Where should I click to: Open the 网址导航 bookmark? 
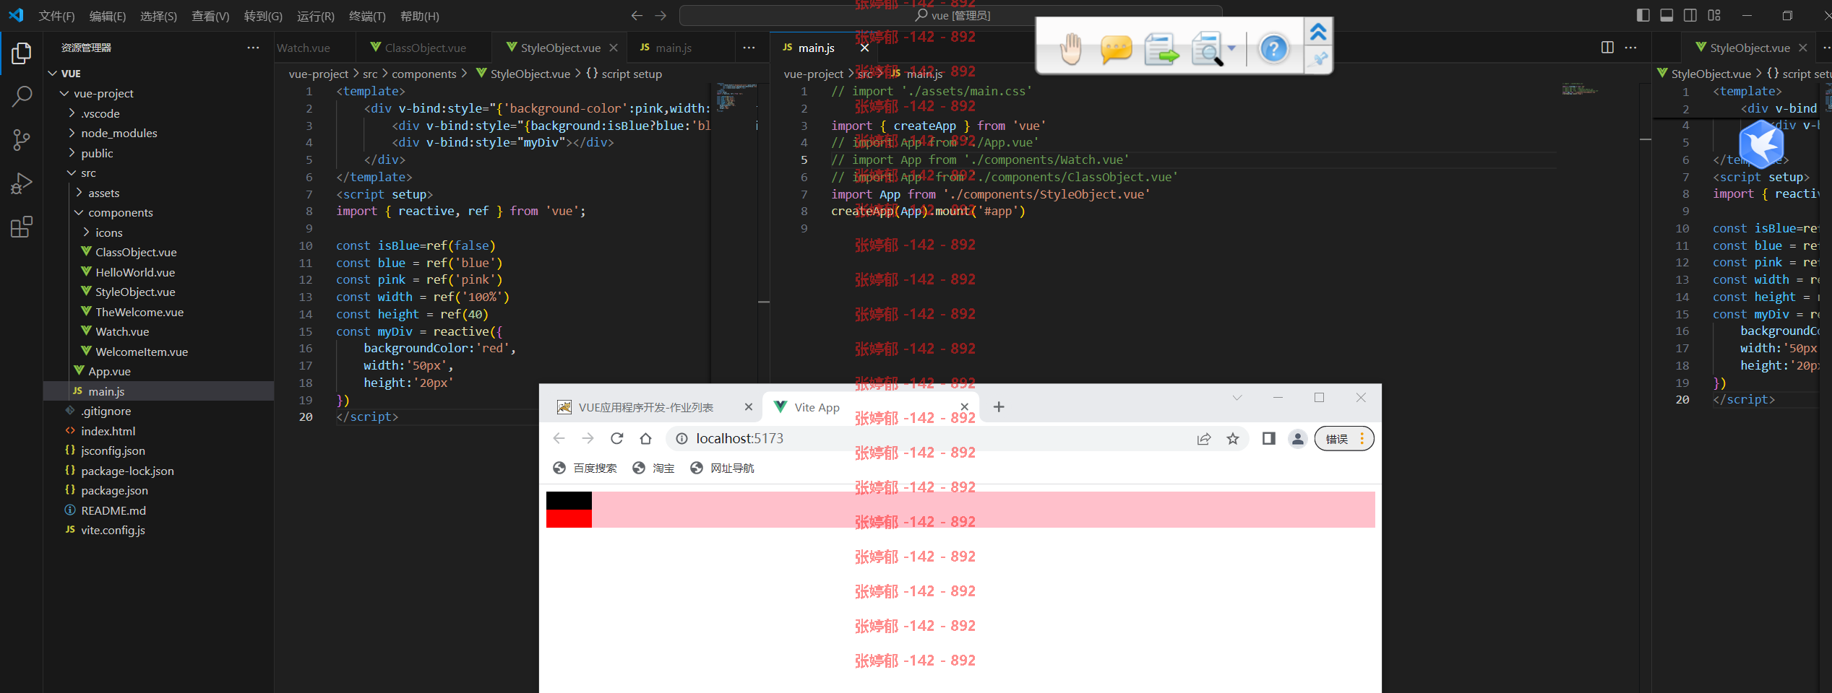click(722, 468)
